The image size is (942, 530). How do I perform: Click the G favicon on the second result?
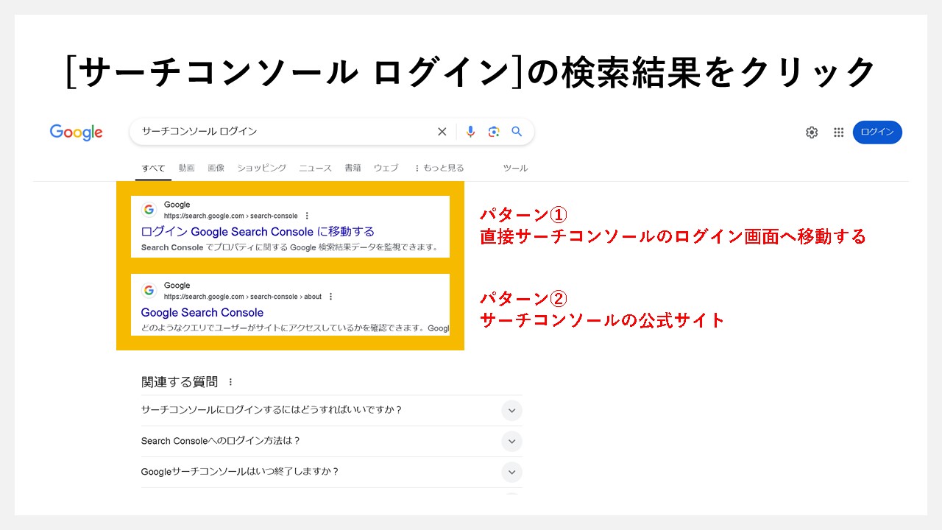(149, 290)
